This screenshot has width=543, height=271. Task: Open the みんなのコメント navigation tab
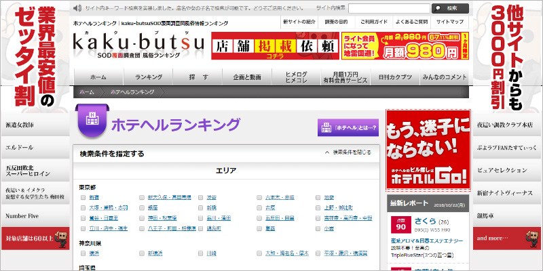445,77
